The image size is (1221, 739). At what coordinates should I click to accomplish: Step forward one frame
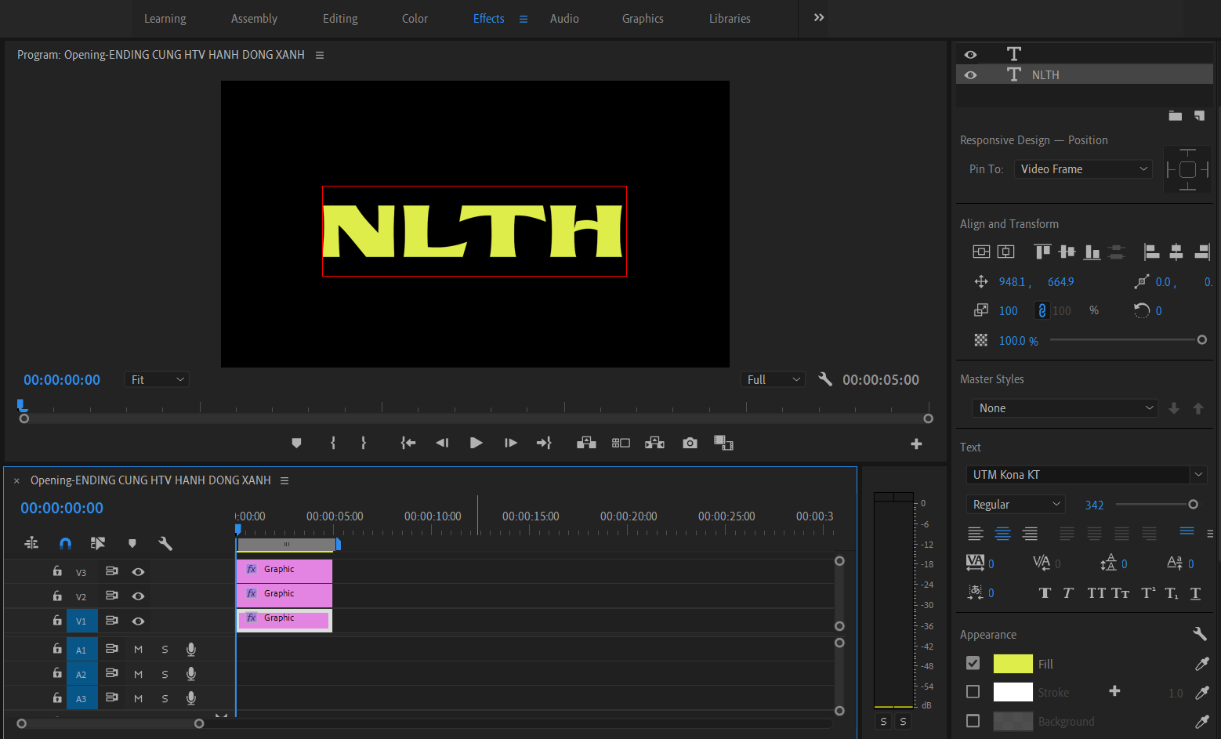click(x=510, y=443)
